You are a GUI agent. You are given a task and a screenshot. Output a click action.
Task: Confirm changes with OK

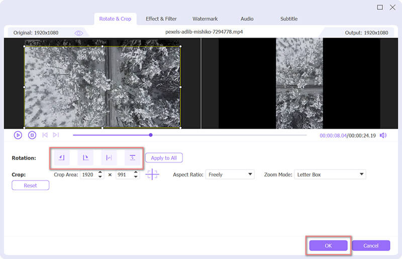(x=328, y=245)
